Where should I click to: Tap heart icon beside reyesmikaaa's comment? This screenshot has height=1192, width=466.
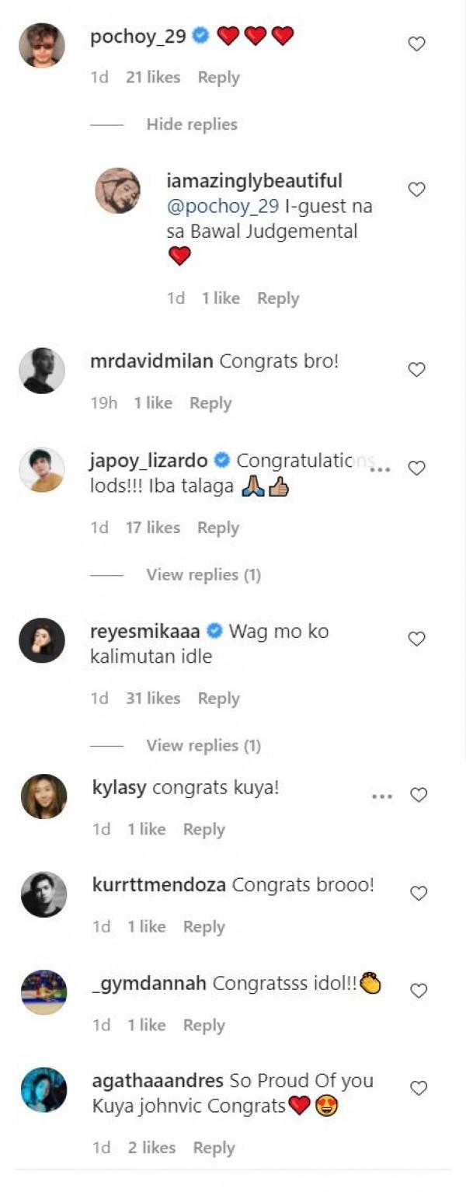point(417,639)
